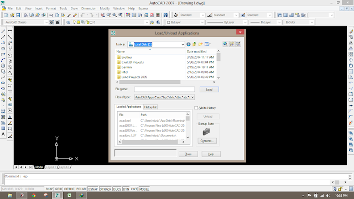
Task: Toggle DYN input in status bar
Action: tap(126, 189)
